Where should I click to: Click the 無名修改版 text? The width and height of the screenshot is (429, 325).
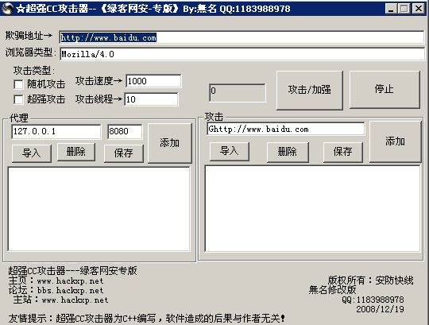332,290
